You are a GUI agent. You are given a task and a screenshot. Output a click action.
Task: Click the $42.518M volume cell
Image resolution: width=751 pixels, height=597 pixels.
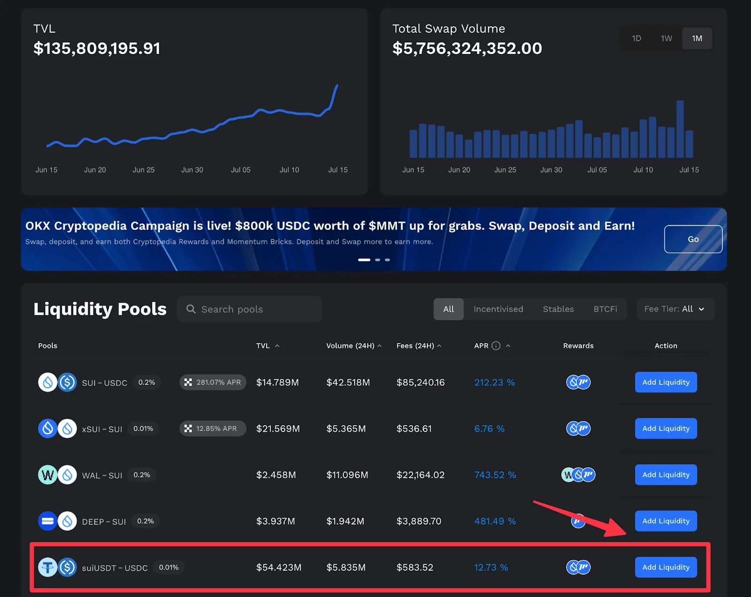348,383
